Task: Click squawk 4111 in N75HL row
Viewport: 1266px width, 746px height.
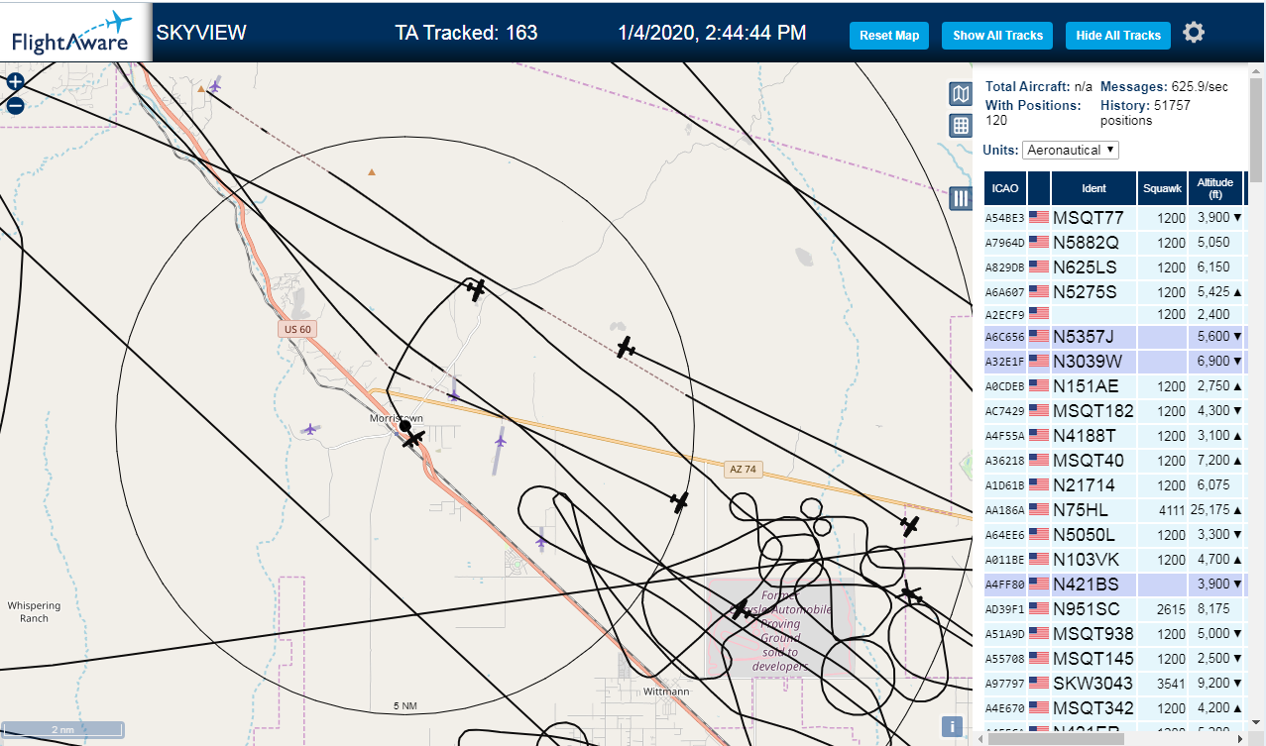Action: pos(1172,510)
